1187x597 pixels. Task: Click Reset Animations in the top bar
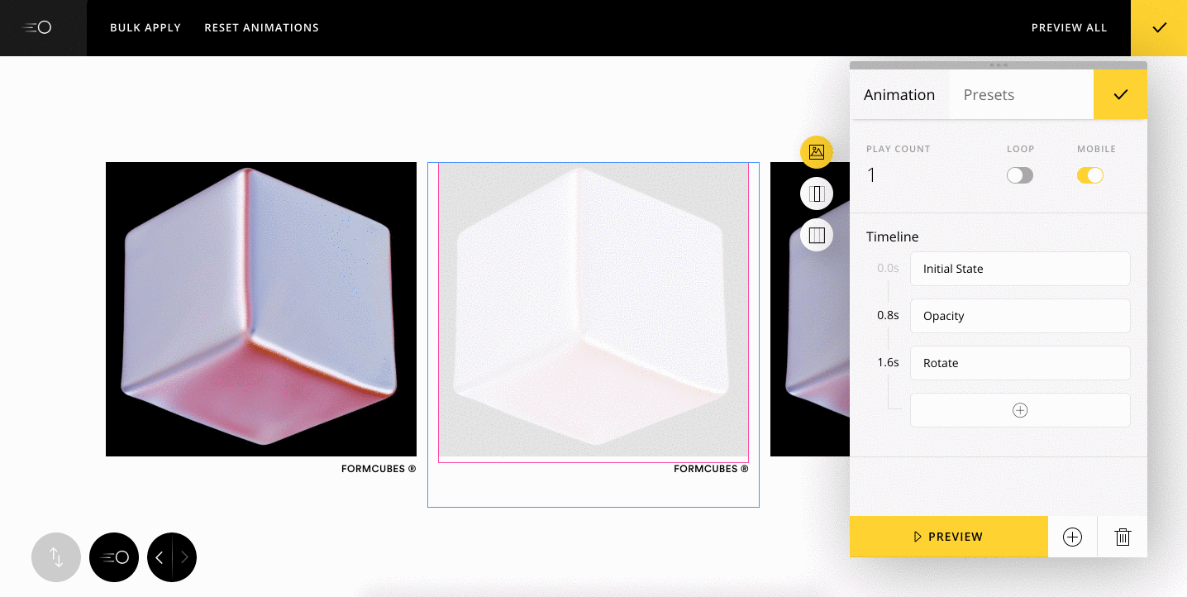(x=261, y=27)
